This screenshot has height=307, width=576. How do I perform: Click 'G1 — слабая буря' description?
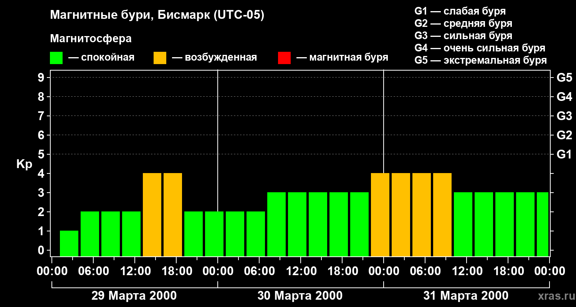(x=460, y=11)
